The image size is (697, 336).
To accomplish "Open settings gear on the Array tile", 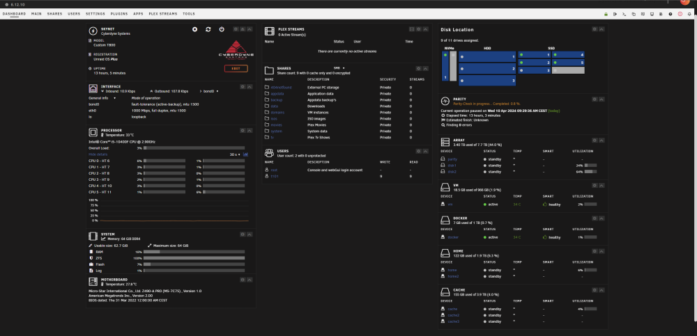I will tap(595, 141).
